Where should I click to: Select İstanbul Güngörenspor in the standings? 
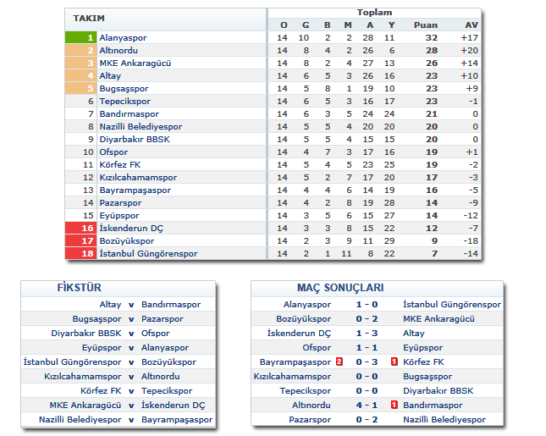(148, 254)
